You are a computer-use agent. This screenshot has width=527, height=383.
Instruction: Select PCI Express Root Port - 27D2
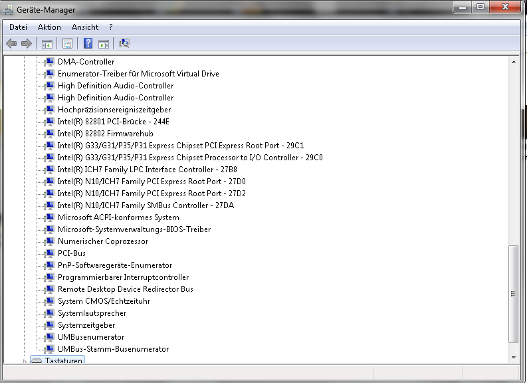pyautogui.click(x=152, y=193)
